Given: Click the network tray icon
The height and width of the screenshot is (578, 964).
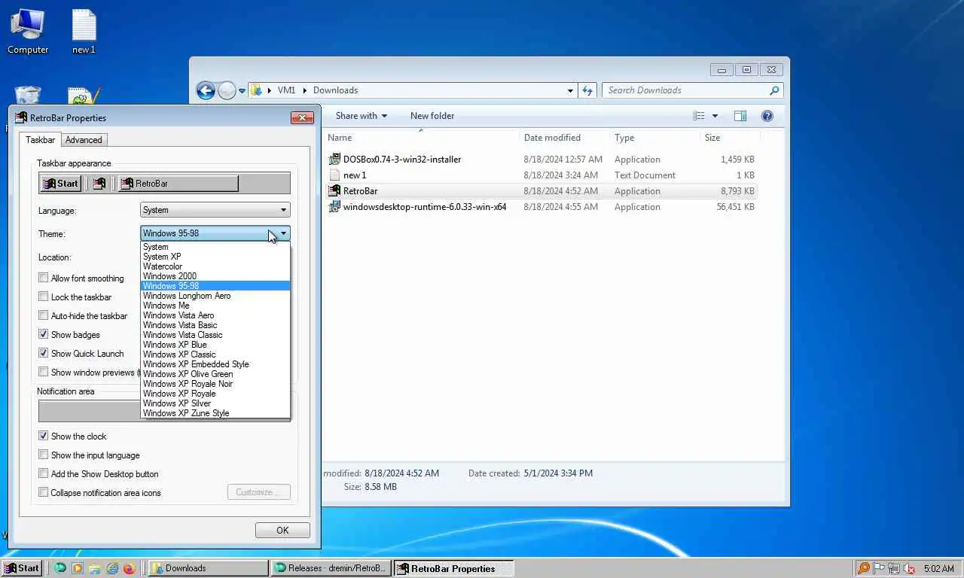Looking at the screenshot, I should pos(894,568).
